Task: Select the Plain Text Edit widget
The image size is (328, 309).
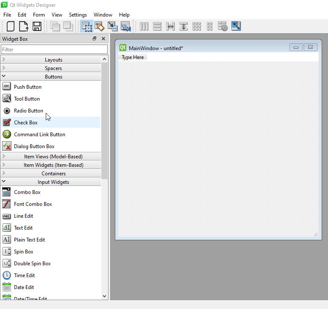Action: point(51,240)
